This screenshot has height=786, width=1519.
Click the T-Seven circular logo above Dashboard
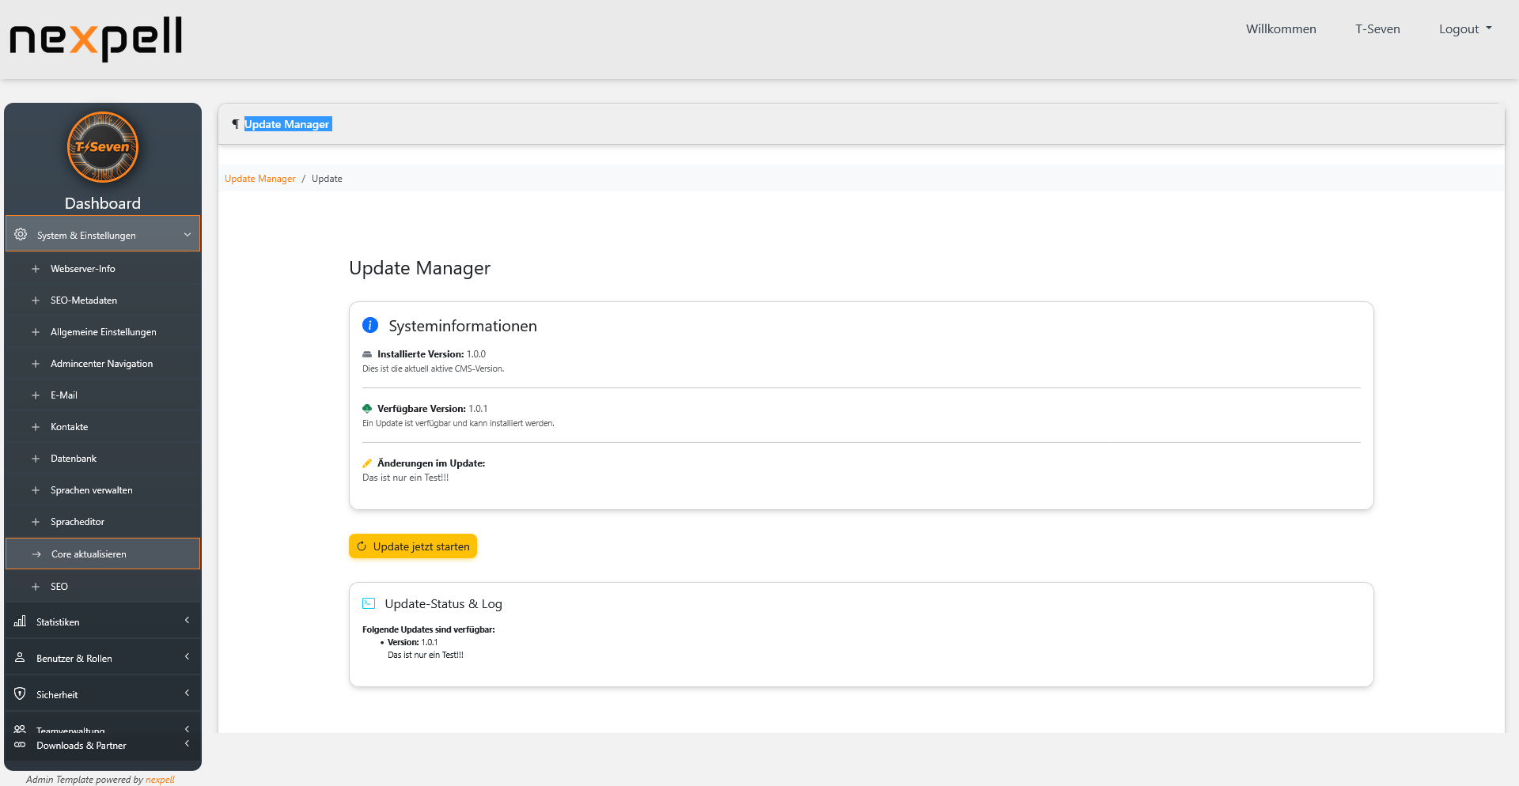[x=103, y=147]
